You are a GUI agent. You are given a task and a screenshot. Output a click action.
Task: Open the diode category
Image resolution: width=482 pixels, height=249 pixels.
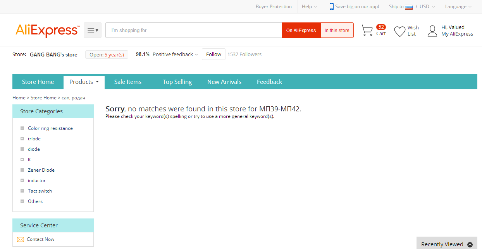click(x=34, y=149)
